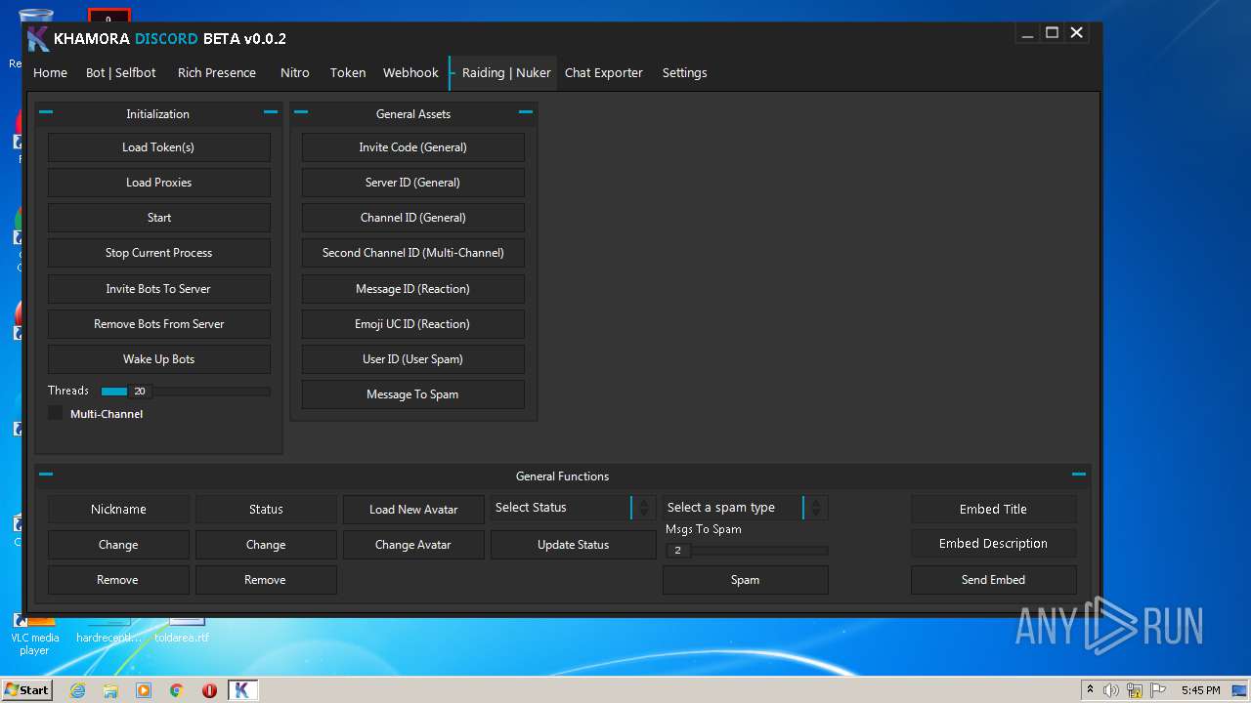This screenshot has height=703, width=1251.
Task: Open the Windows Start menu
Action: coord(26,690)
